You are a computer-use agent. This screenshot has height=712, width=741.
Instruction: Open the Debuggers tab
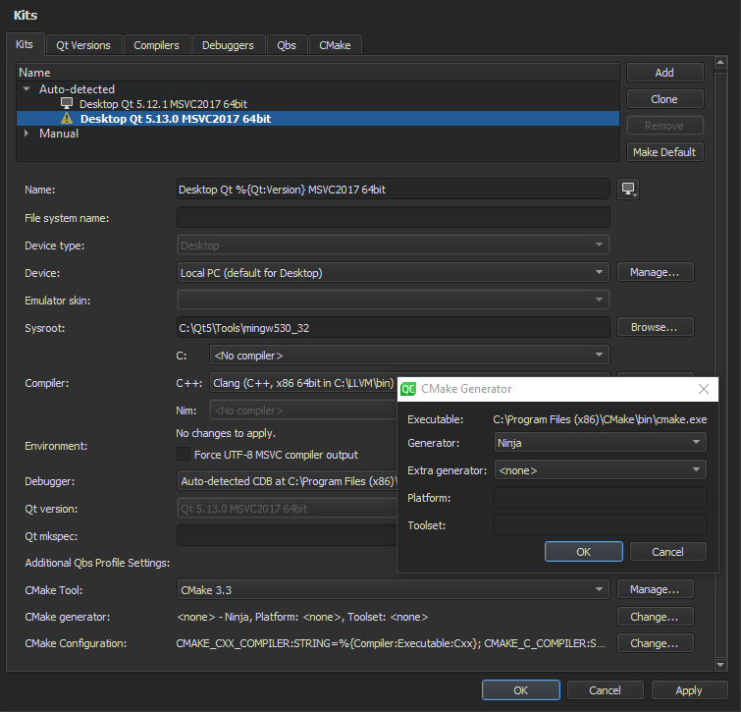[x=228, y=45]
